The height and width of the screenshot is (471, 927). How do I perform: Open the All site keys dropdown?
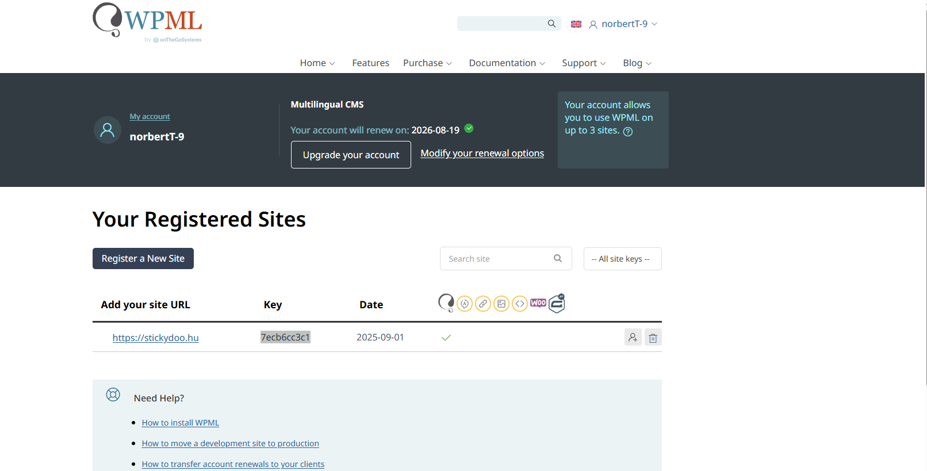pos(623,259)
